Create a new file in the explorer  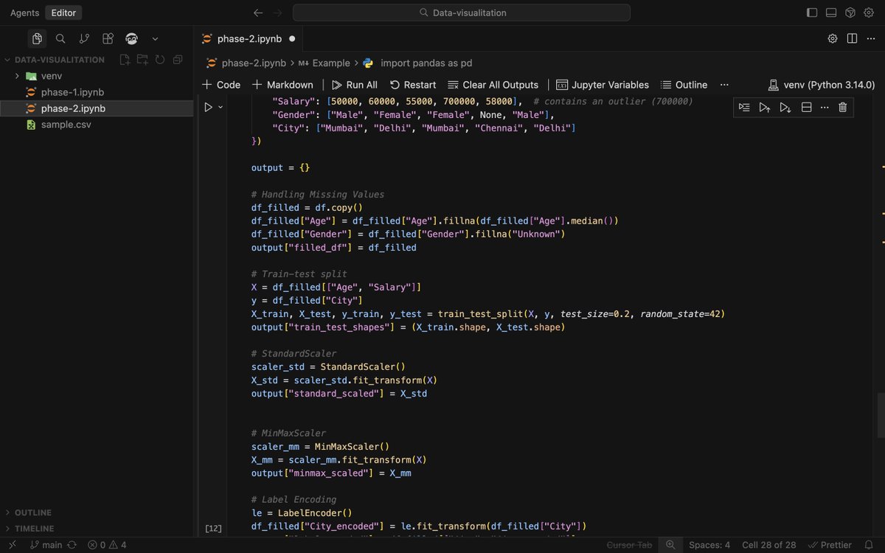(x=125, y=60)
